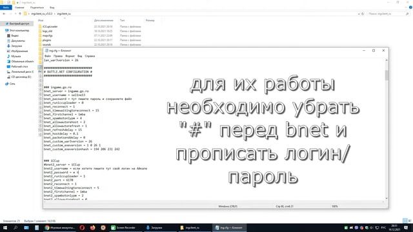Viewport: 413px width, 232px height.
Task: Open the Главная tab in Explorer ribbon
Action: point(19,8)
